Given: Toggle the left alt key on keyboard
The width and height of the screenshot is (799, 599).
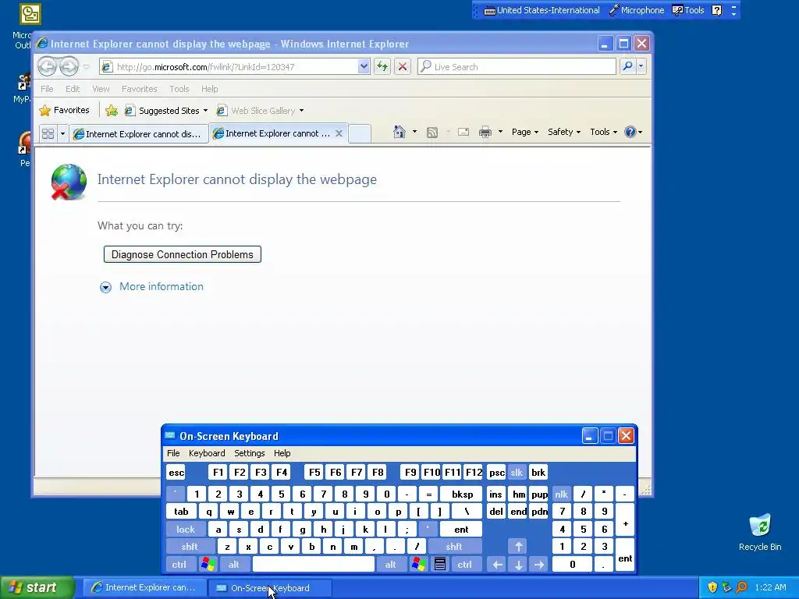Looking at the screenshot, I should pos(234,565).
